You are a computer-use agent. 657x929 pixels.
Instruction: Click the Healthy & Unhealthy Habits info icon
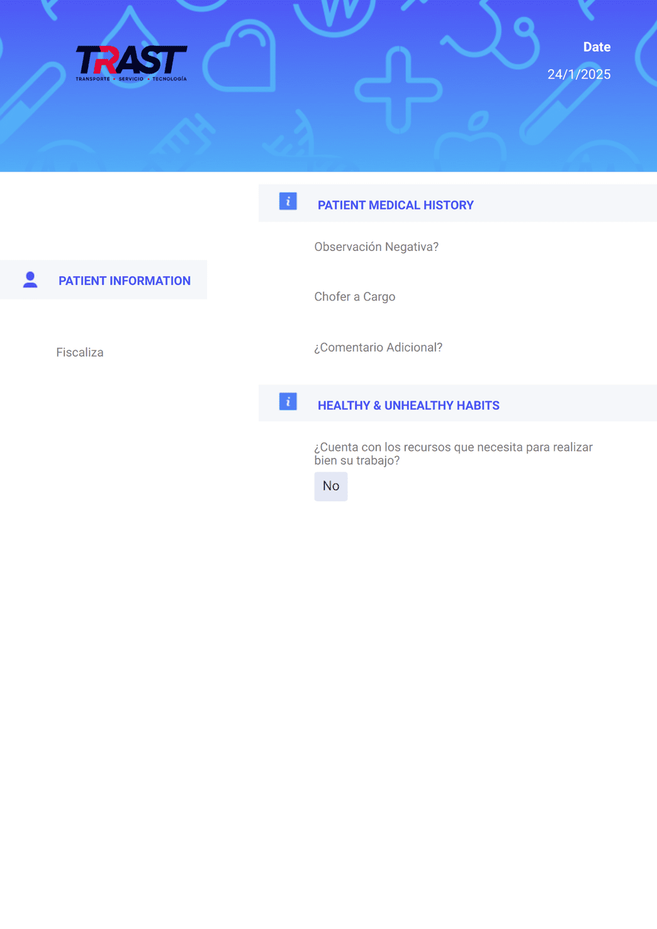[288, 401]
